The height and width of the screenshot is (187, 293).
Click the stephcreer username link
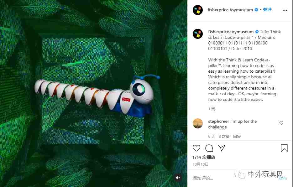[x=218, y=121]
